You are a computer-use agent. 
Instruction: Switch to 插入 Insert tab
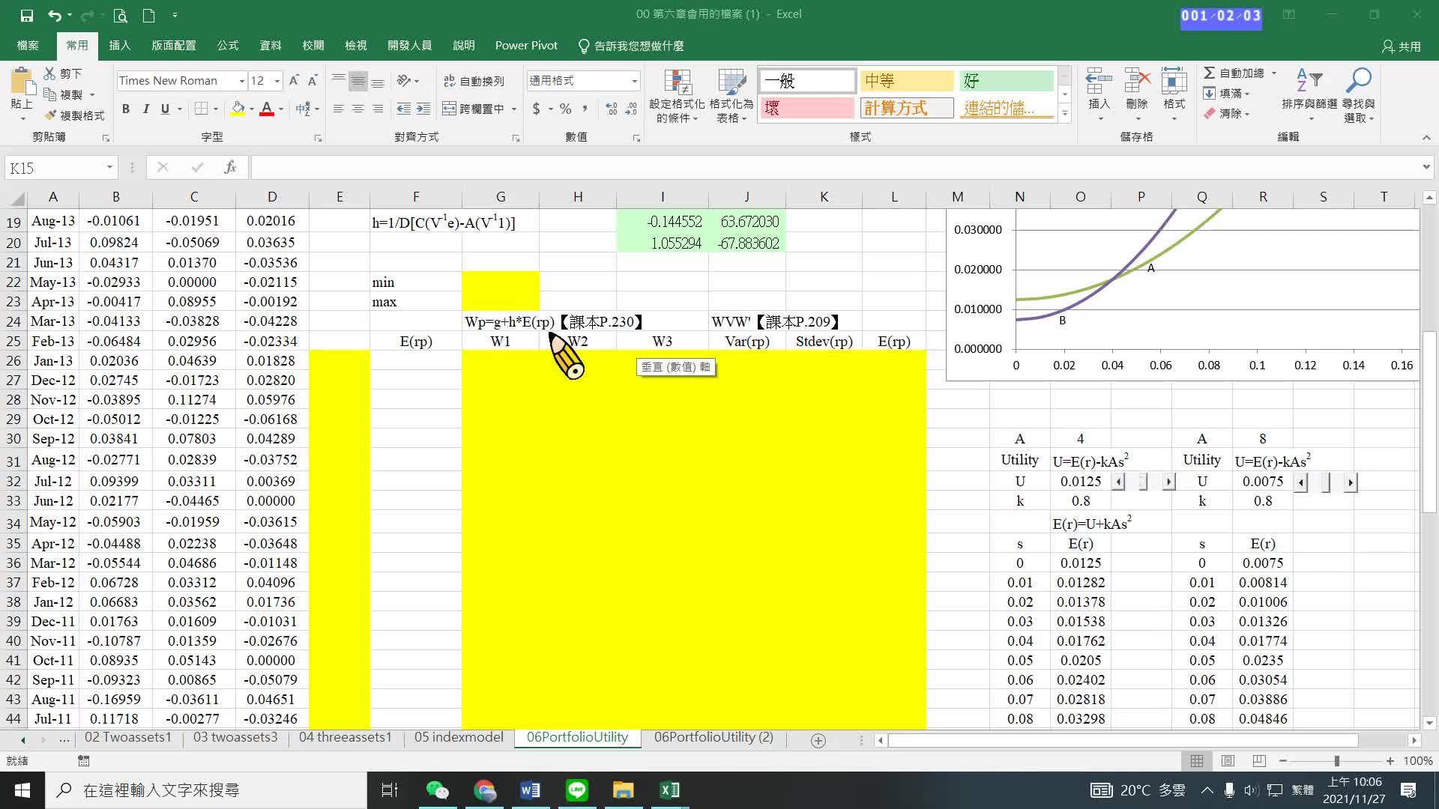coord(120,46)
